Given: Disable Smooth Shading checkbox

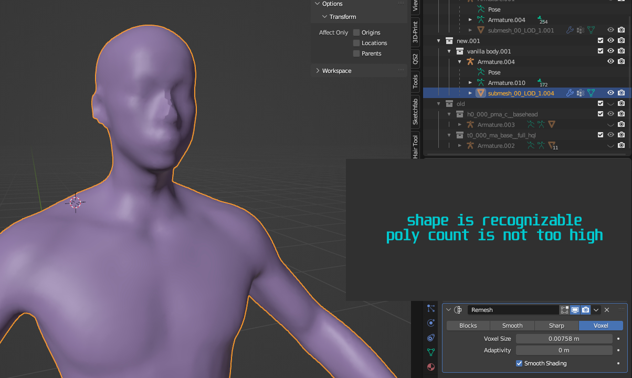Looking at the screenshot, I should point(519,363).
